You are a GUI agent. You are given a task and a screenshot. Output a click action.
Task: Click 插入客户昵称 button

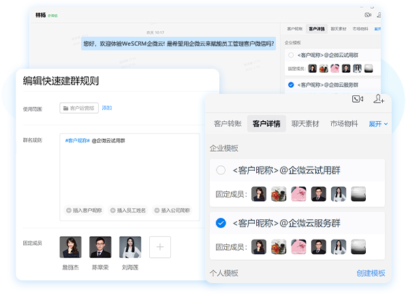pos(84,210)
